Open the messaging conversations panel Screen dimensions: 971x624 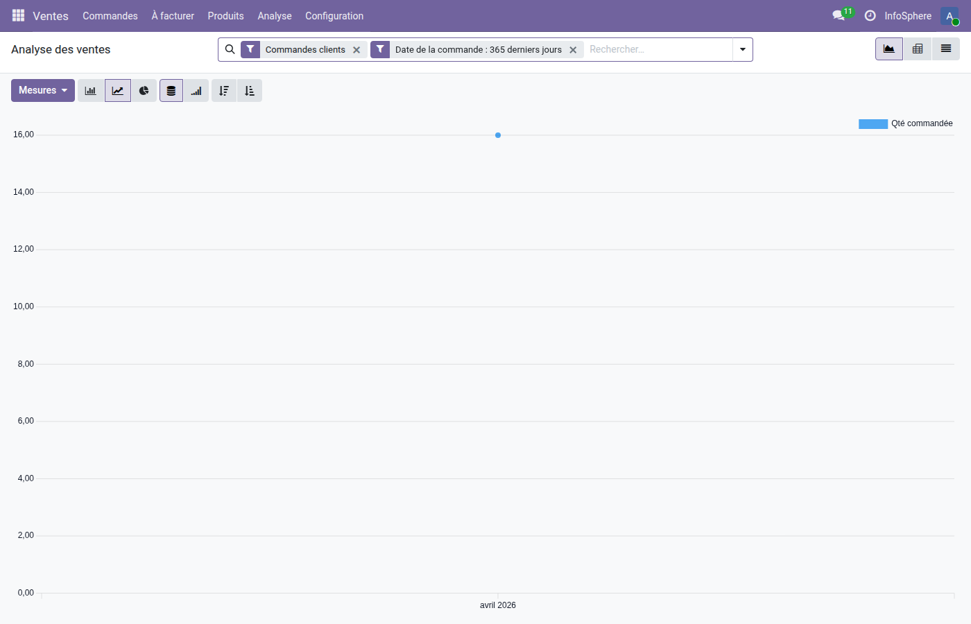tap(839, 15)
